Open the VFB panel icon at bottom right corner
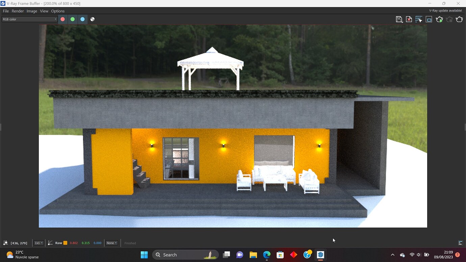The height and width of the screenshot is (262, 466). (460, 243)
